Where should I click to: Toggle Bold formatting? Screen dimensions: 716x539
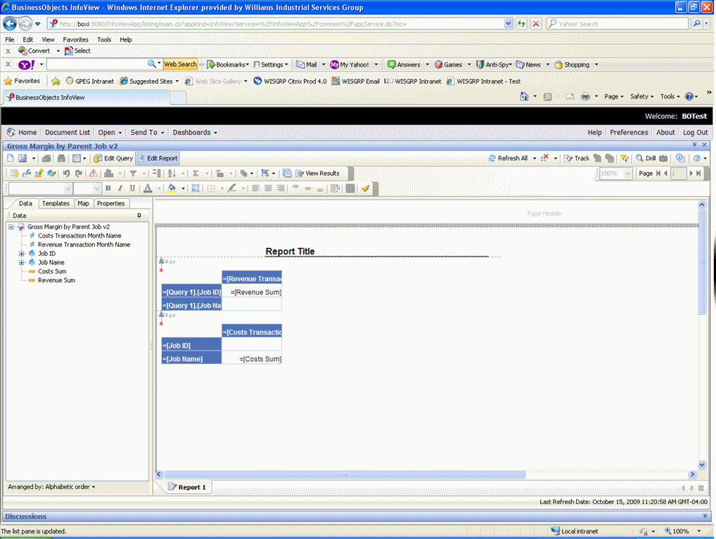108,188
